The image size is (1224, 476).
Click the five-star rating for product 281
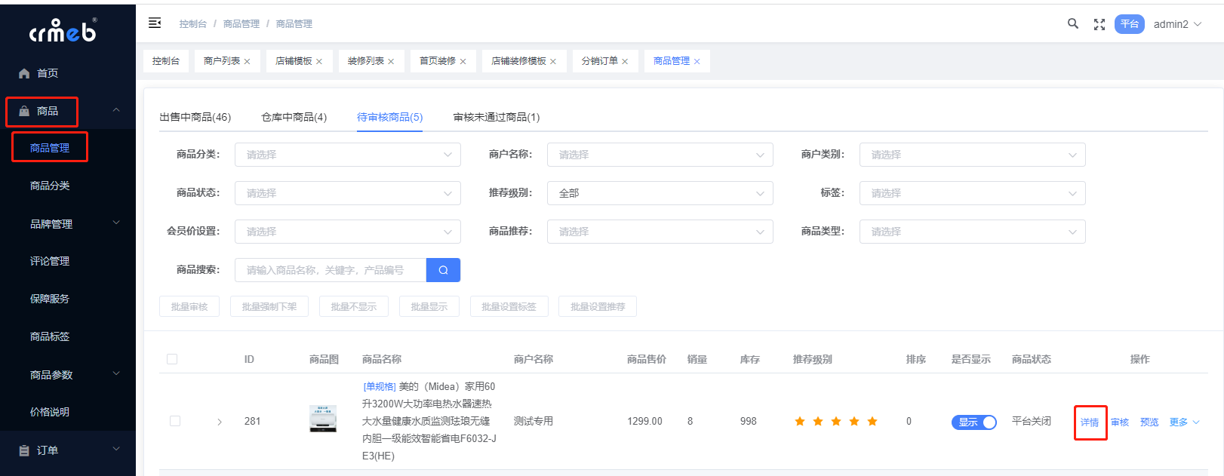pos(835,422)
